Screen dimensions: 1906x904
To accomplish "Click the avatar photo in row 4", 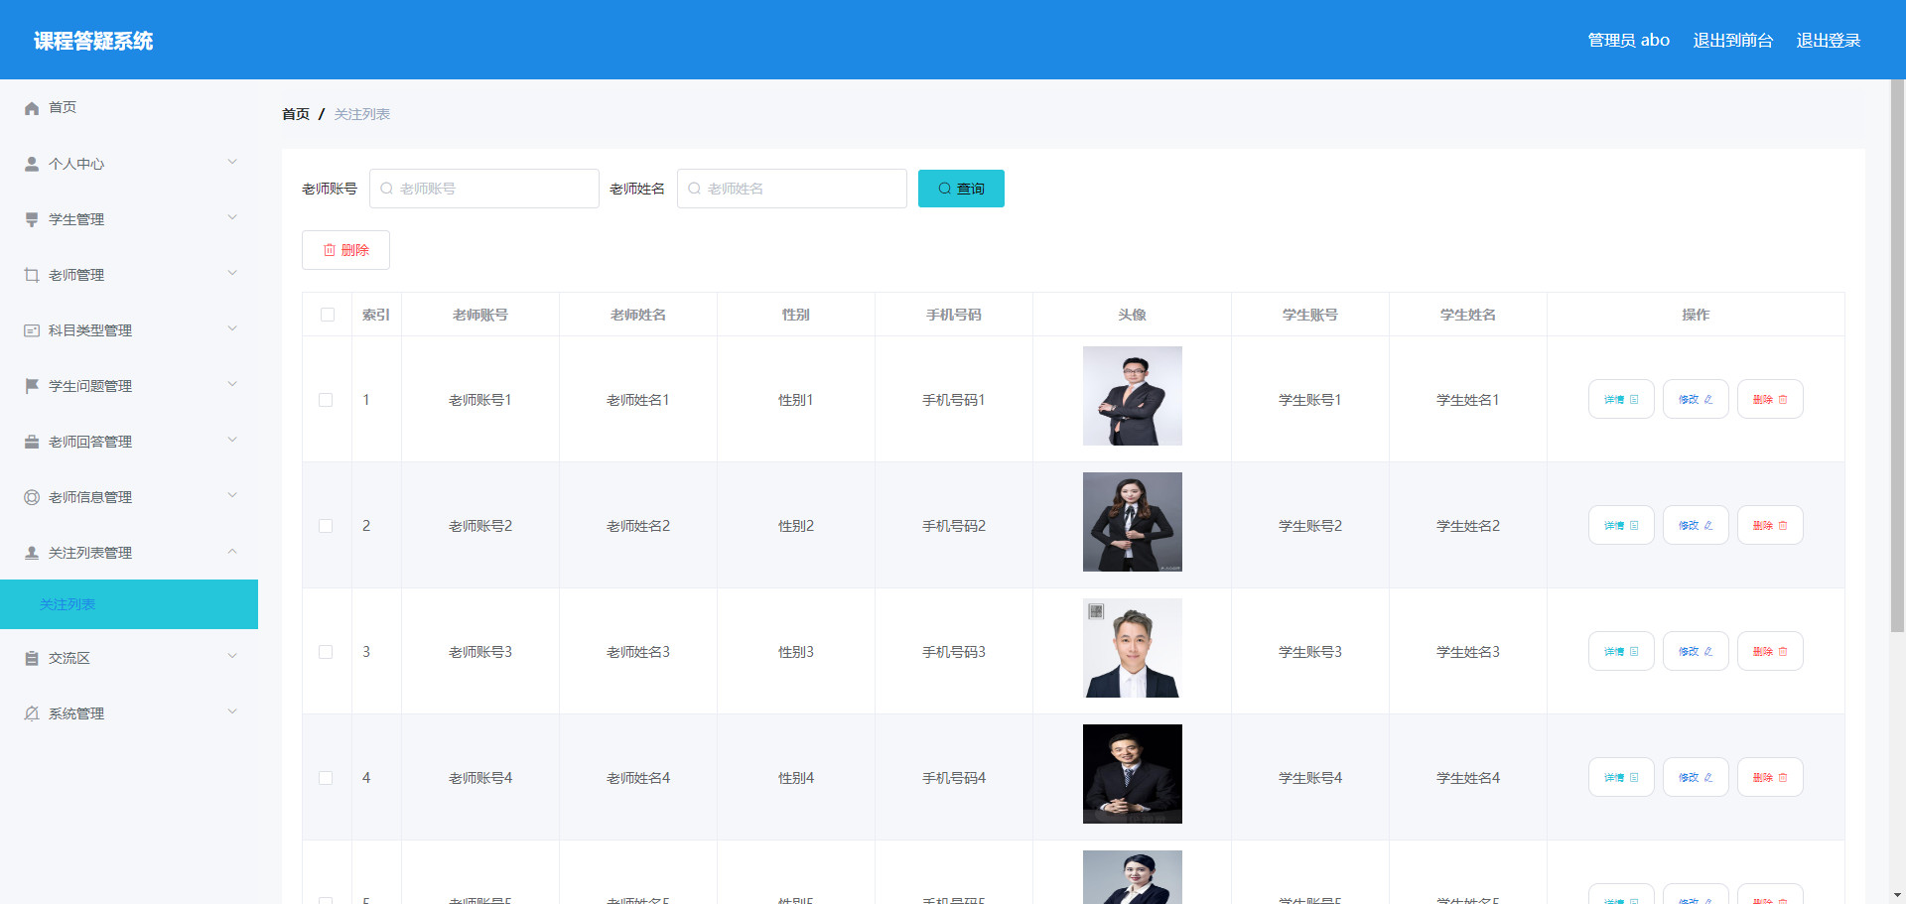I will point(1133,774).
